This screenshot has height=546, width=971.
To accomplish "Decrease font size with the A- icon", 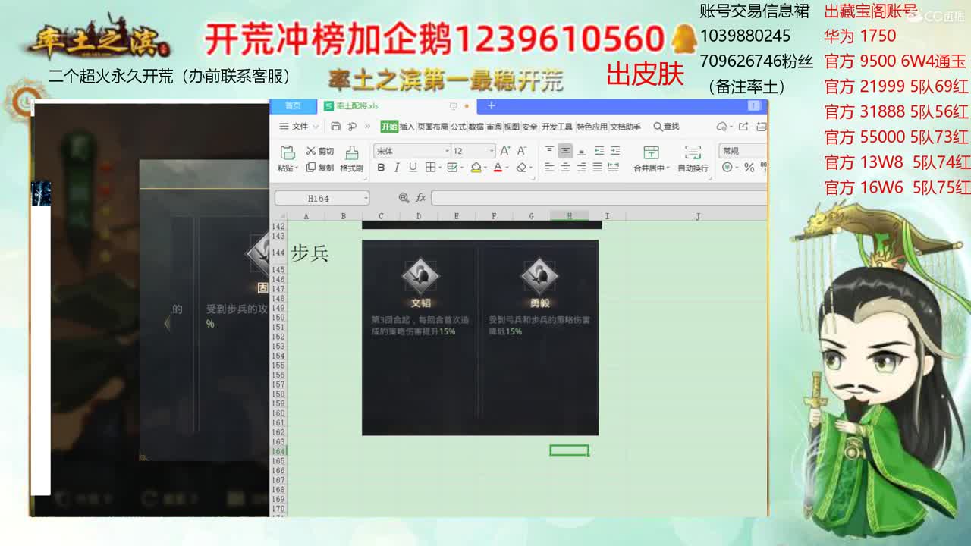I will (522, 151).
